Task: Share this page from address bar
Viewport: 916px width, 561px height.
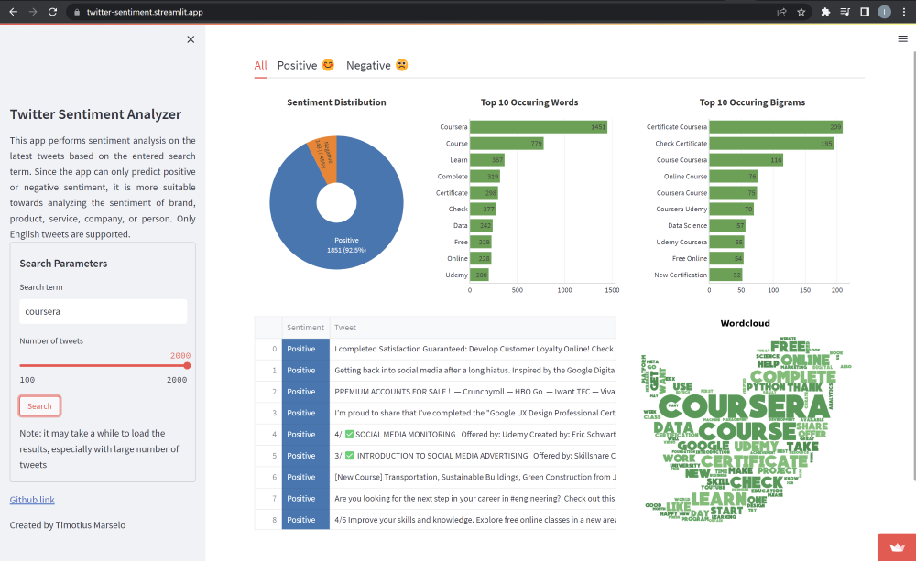Action: 781,12
